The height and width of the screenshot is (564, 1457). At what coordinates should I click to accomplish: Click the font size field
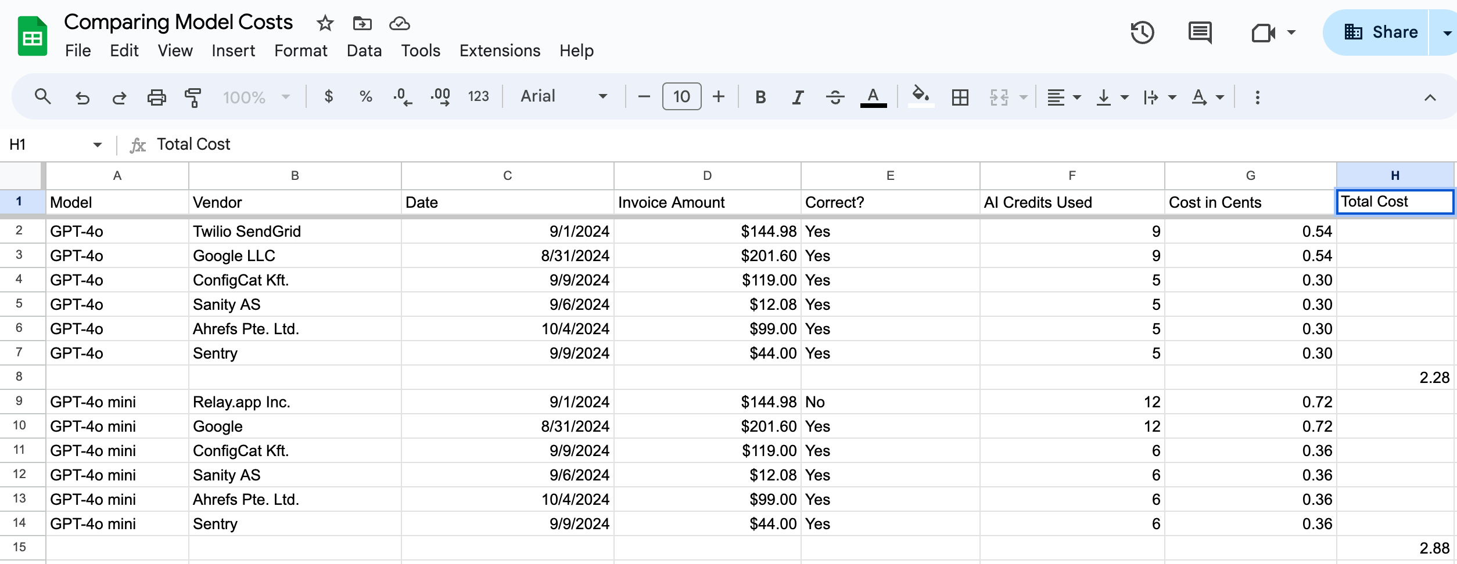[x=681, y=96]
